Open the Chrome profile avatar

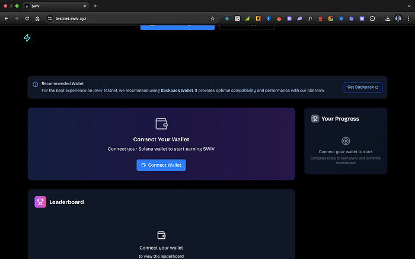click(398, 18)
